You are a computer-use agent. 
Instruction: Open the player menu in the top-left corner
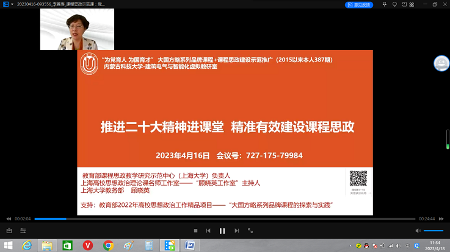[5, 4]
